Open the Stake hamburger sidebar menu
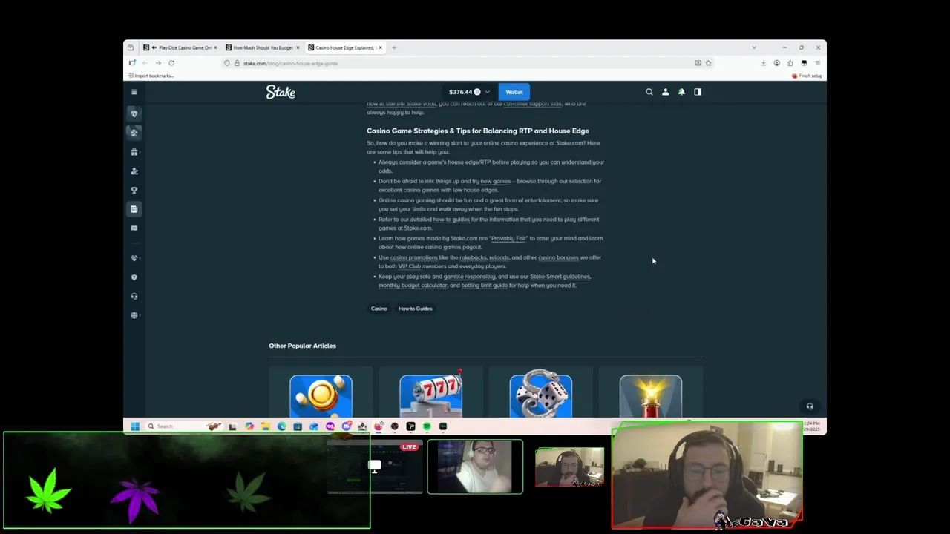950x534 pixels. (134, 92)
